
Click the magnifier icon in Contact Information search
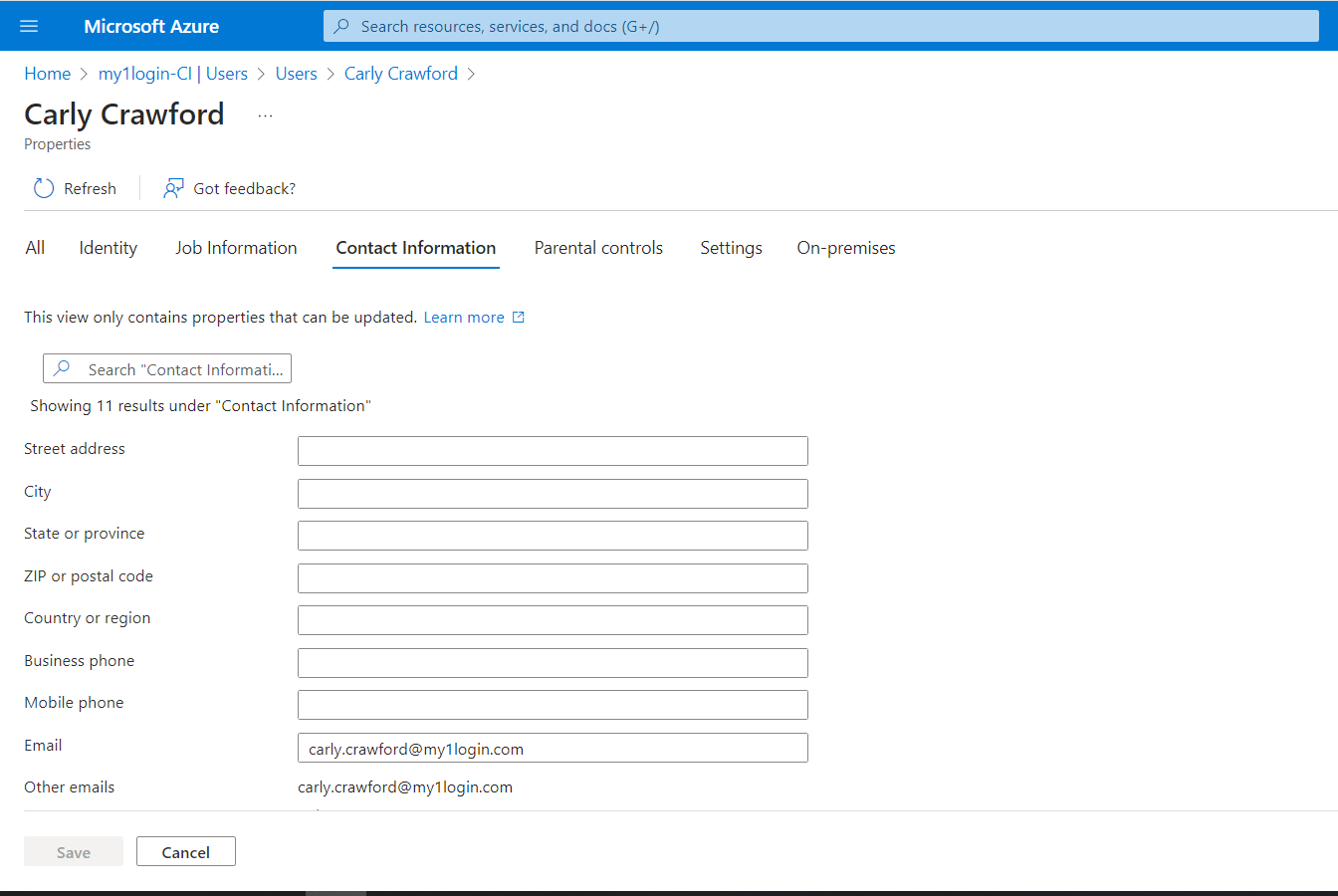[x=63, y=369]
